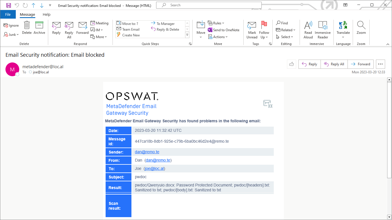Screen dimensions: 392x220
Task: Respond with a Meeting
Action: point(100,23)
